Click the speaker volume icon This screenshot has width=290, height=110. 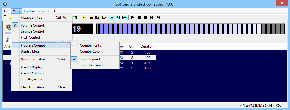pos(9,27)
